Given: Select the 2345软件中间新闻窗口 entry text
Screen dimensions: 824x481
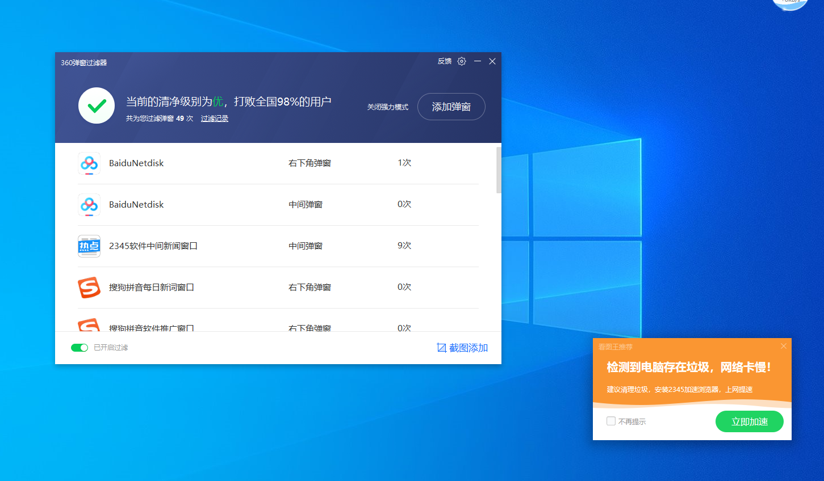Looking at the screenshot, I should [153, 246].
